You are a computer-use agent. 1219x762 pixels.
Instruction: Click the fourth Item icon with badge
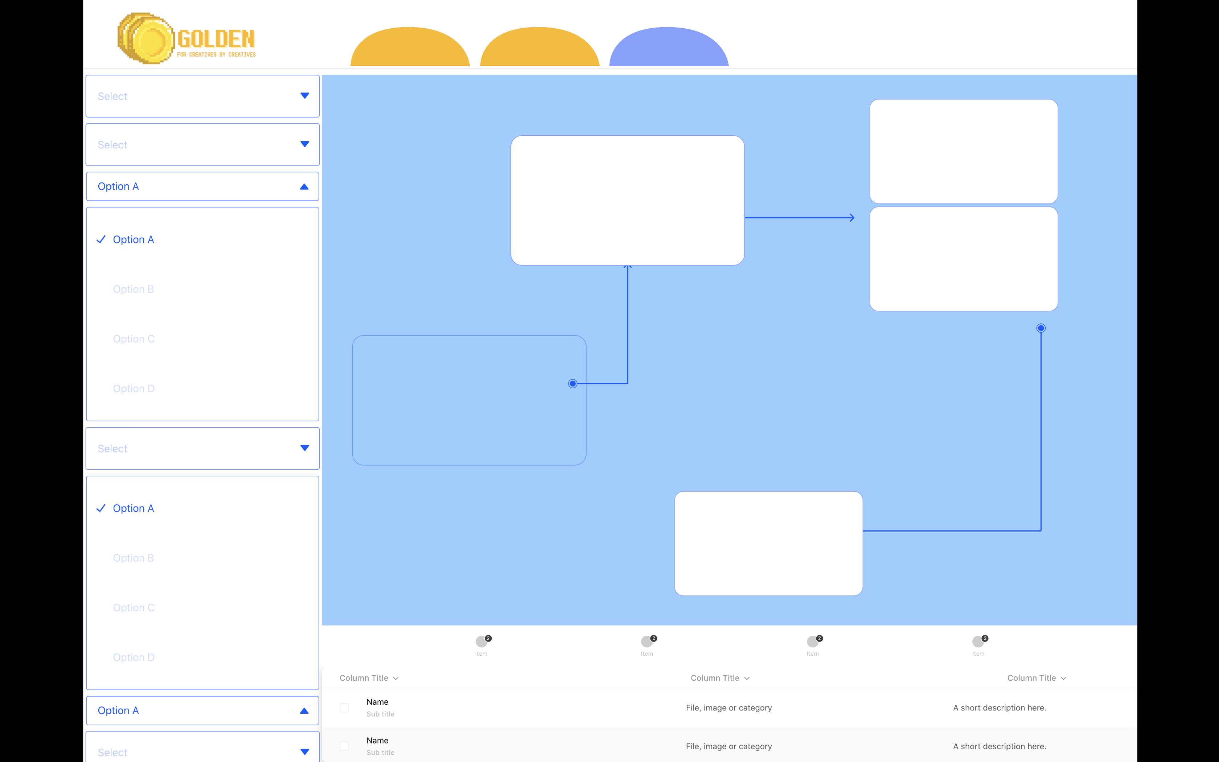(x=979, y=642)
